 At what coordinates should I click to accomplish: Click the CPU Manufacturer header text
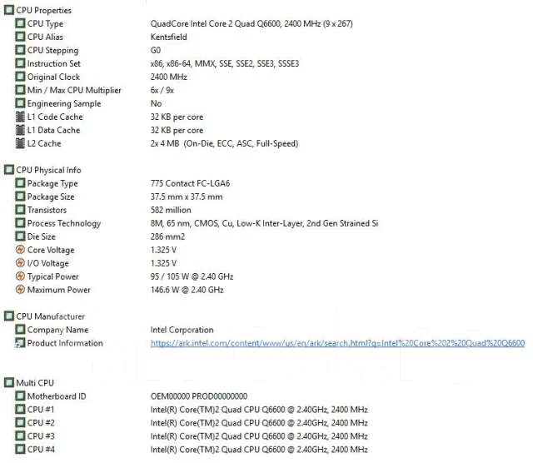pyautogui.click(x=51, y=316)
